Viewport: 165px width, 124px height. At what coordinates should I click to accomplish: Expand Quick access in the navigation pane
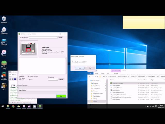pyautogui.click(x=90, y=81)
